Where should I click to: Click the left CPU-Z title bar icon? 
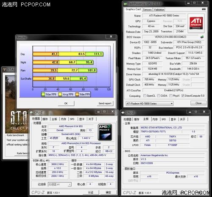(31, 112)
